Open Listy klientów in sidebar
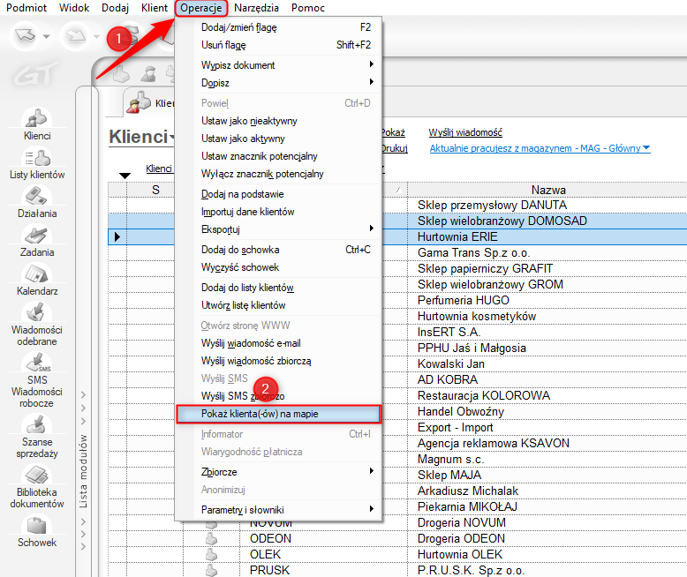The width and height of the screenshot is (687, 577). click(37, 164)
